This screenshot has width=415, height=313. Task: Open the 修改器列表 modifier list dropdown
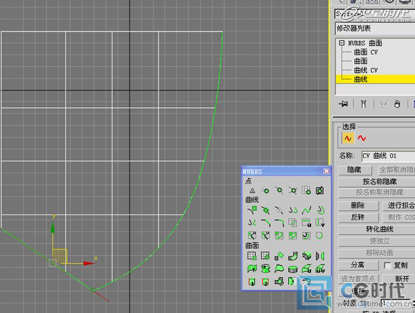(375, 28)
